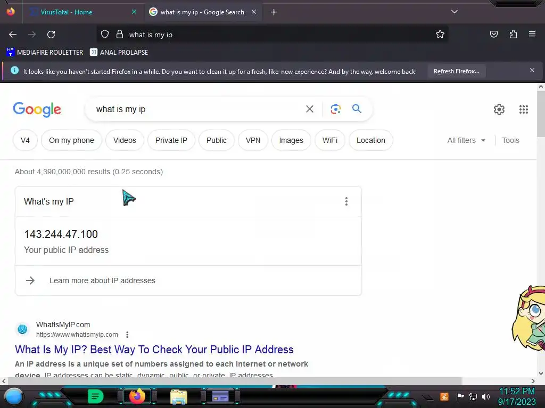Open Google quick settings gear
Image resolution: width=545 pixels, height=408 pixels.
tap(499, 109)
